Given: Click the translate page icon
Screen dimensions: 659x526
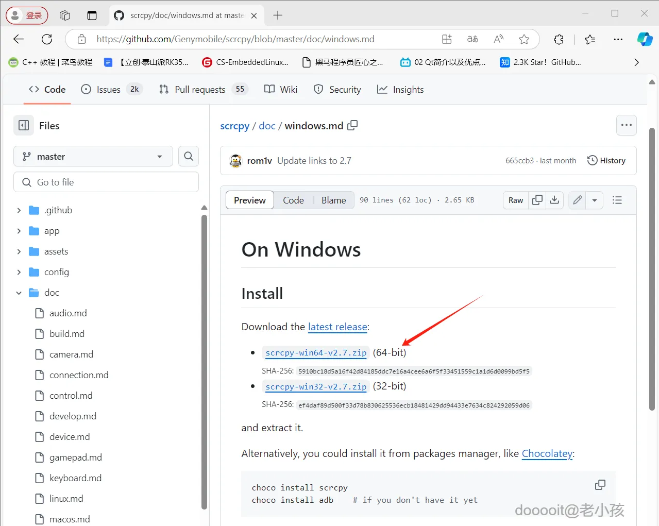Looking at the screenshot, I should click(x=472, y=39).
